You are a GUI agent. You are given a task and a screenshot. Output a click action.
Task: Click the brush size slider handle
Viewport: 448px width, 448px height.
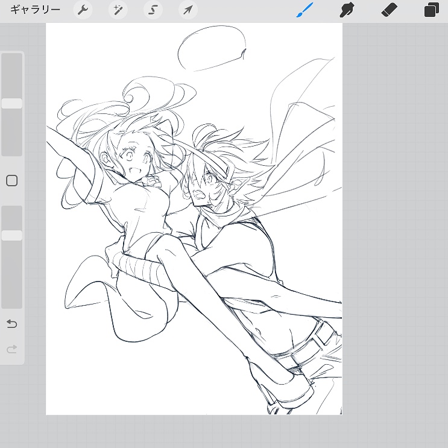coord(12,104)
